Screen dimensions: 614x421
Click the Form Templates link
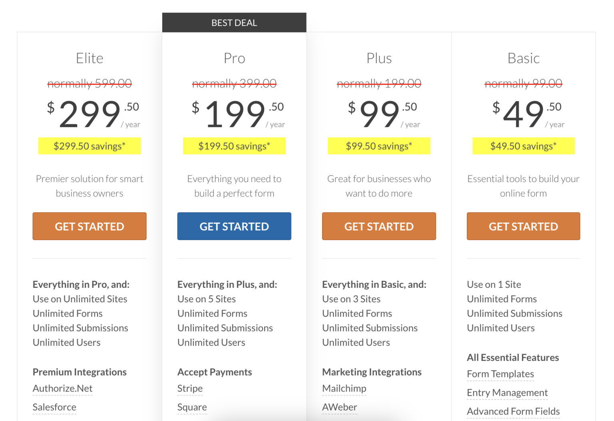point(500,374)
